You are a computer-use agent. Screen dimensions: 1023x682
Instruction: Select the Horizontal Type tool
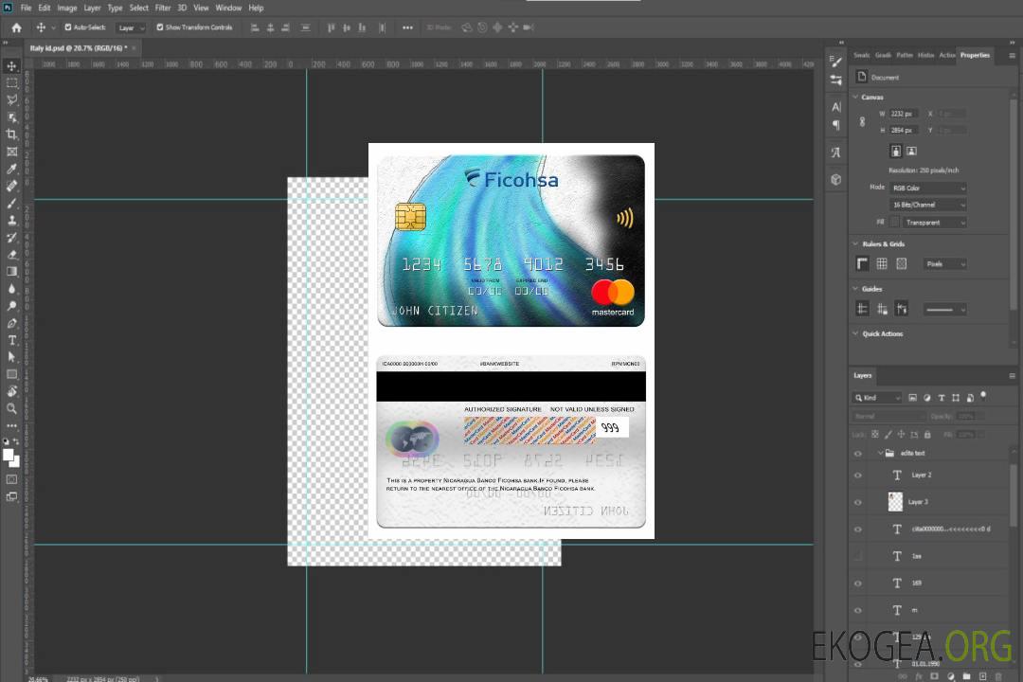pyautogui.click(x=11, y=340)
